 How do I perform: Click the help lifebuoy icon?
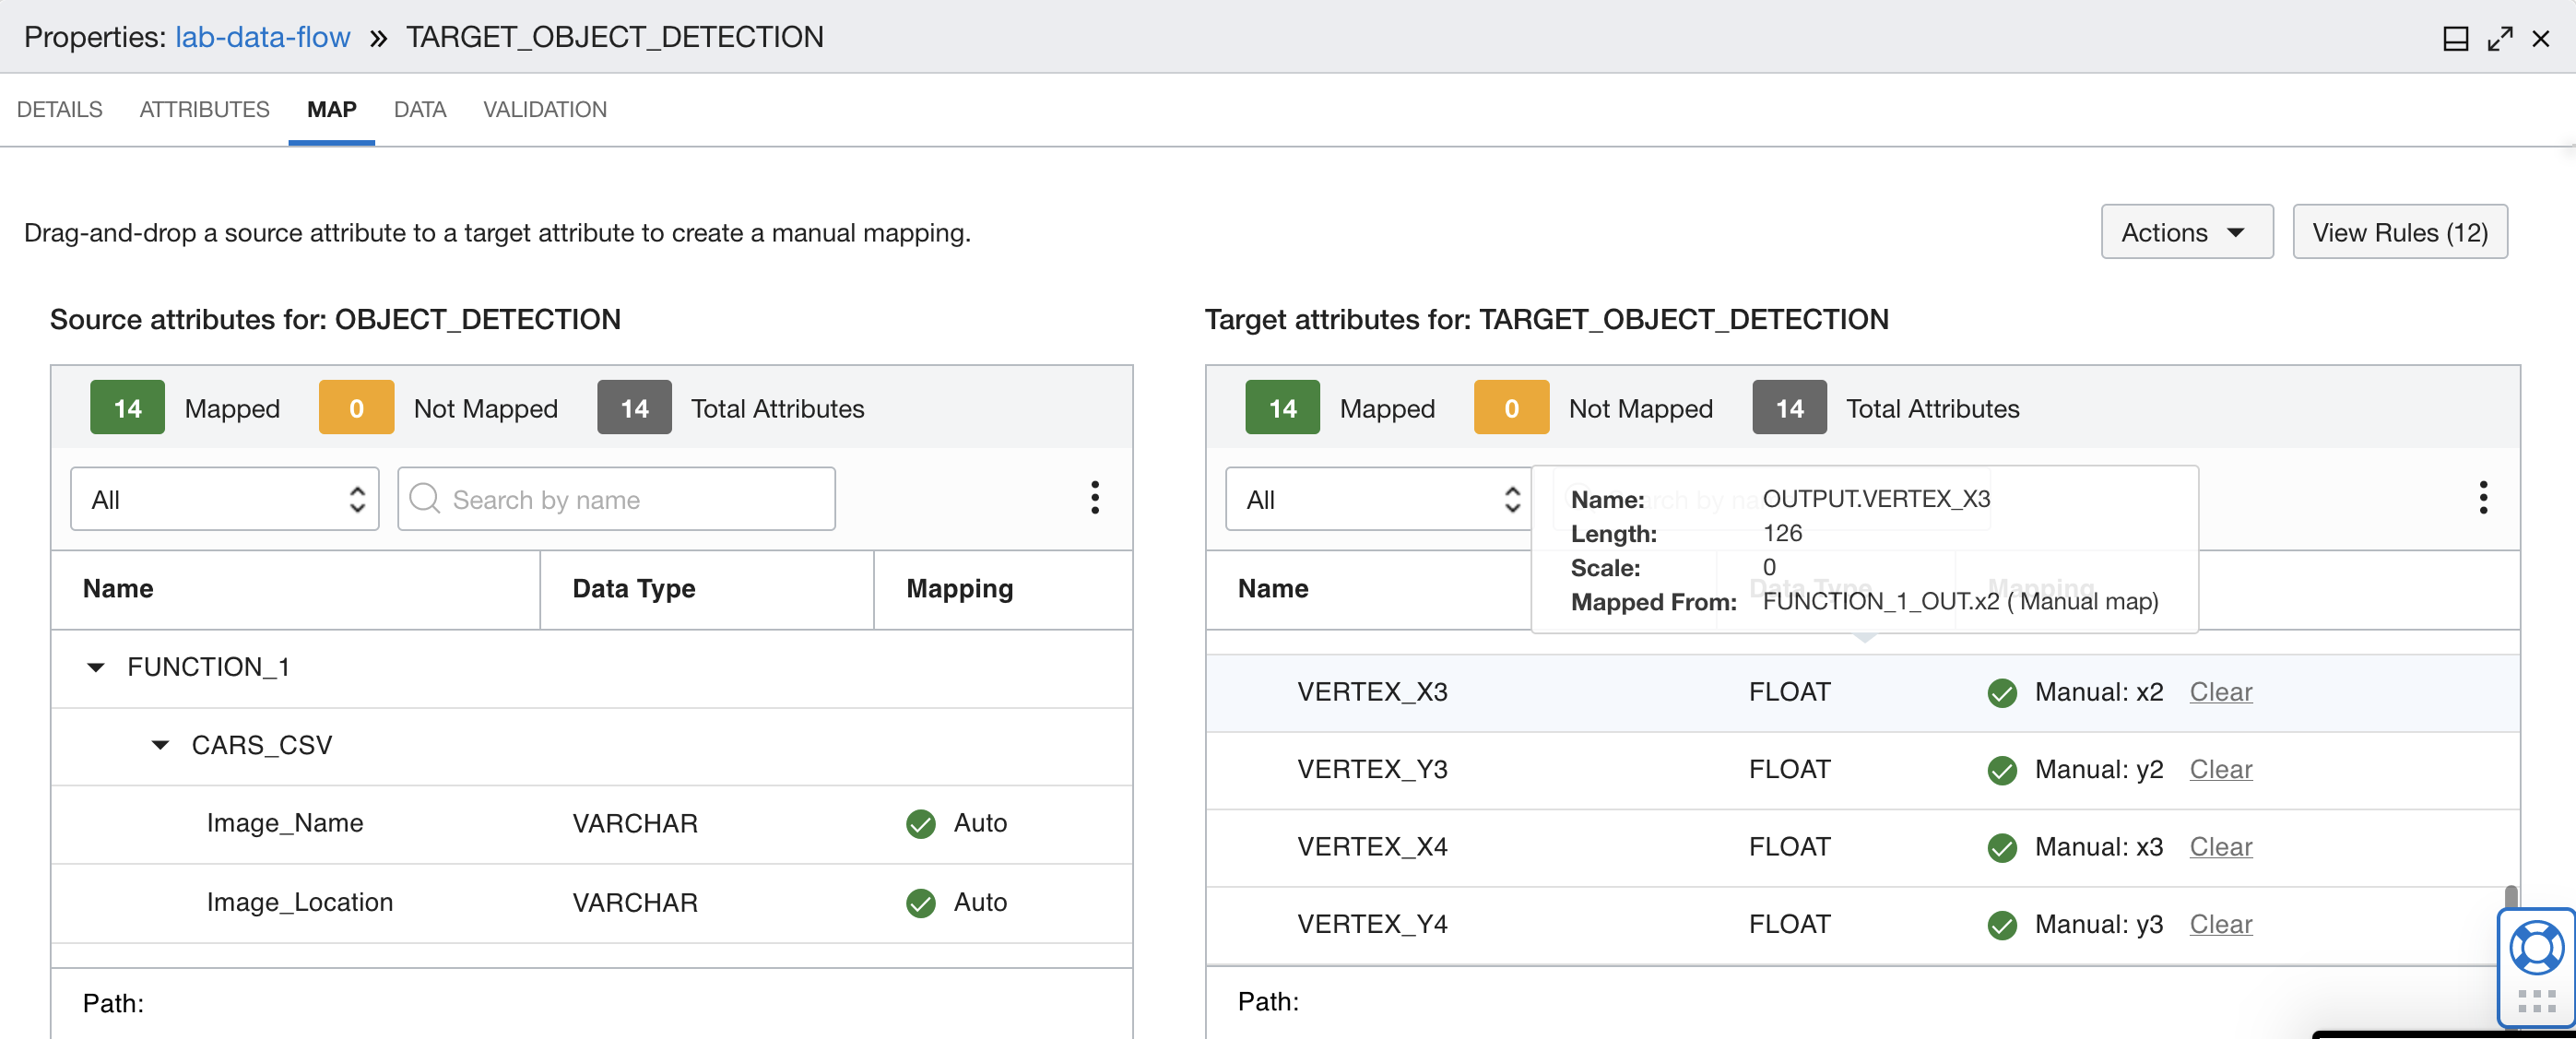[x=2536, y=946]
